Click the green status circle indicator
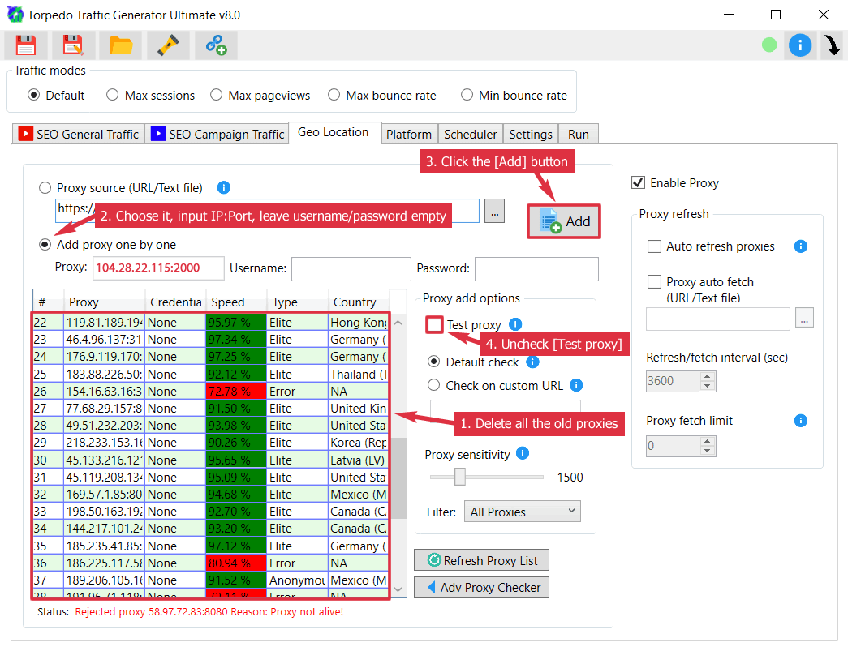Viewport: 848px width, 651px height. (769, 45)
